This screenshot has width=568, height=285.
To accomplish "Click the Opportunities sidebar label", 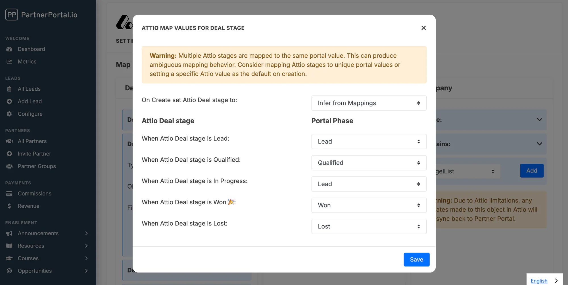I will [x=35, y=271].
